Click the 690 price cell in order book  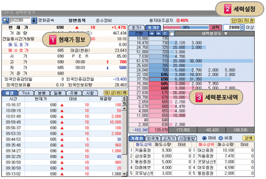(159, 79)
